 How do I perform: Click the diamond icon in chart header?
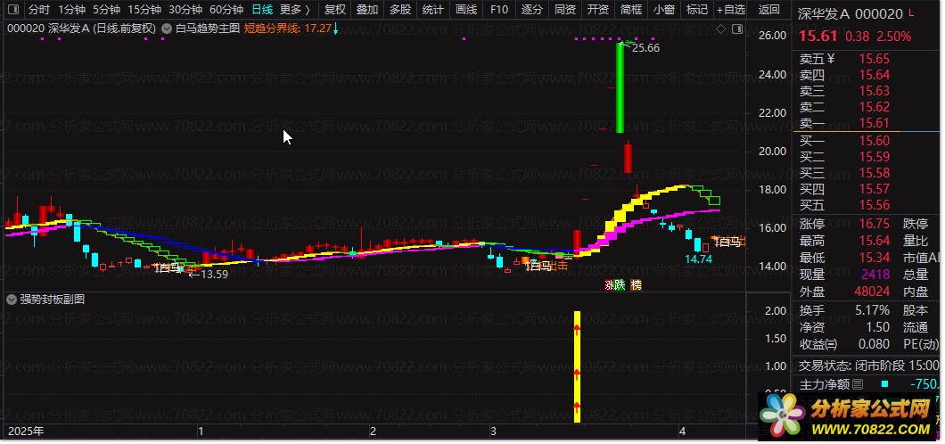click(x=721, y=29)
